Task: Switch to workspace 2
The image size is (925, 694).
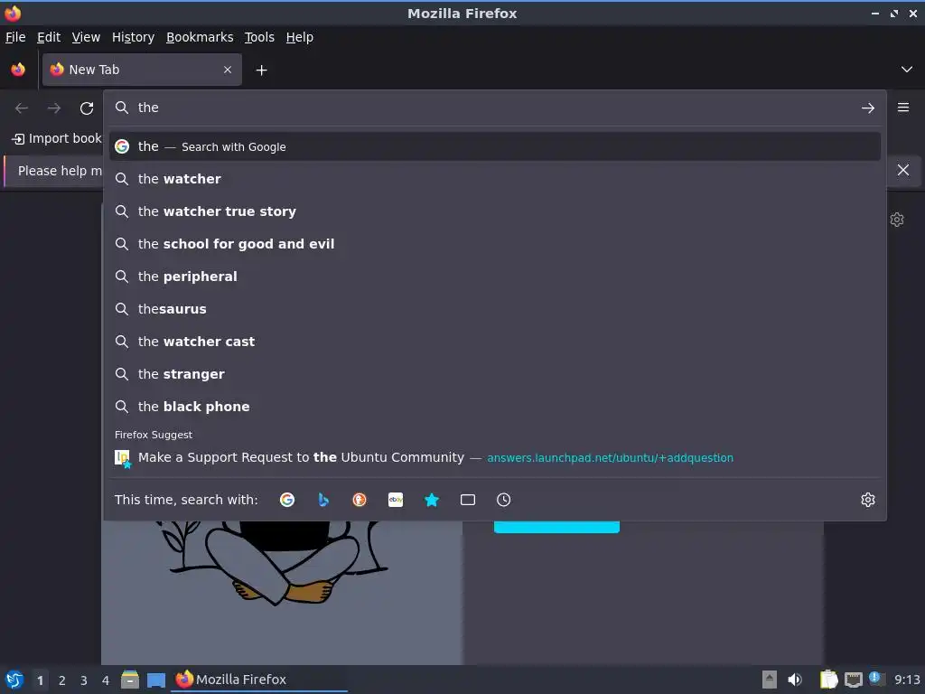Action: pos(62,680)
